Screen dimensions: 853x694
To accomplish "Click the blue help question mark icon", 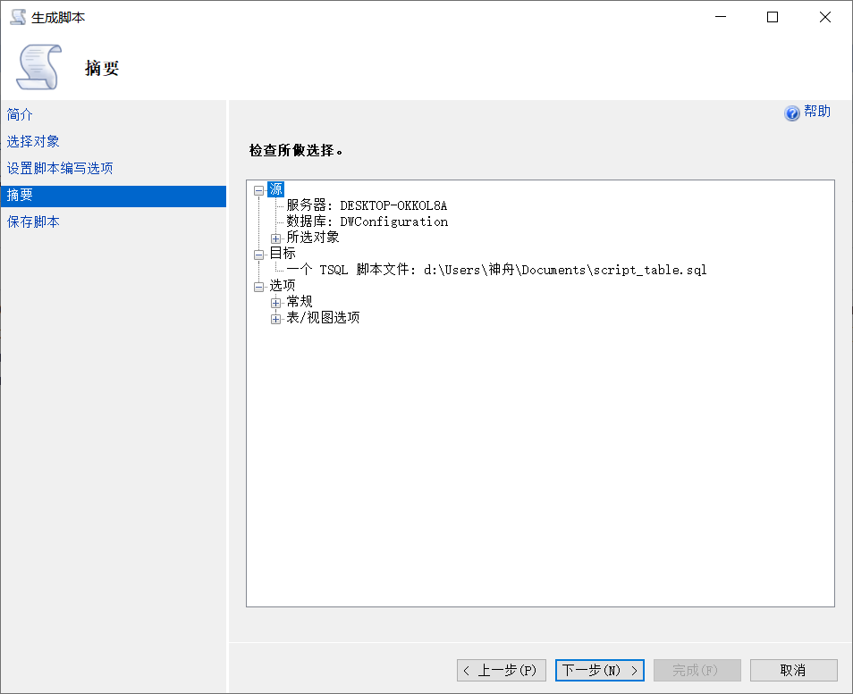I will coord(791,113).
